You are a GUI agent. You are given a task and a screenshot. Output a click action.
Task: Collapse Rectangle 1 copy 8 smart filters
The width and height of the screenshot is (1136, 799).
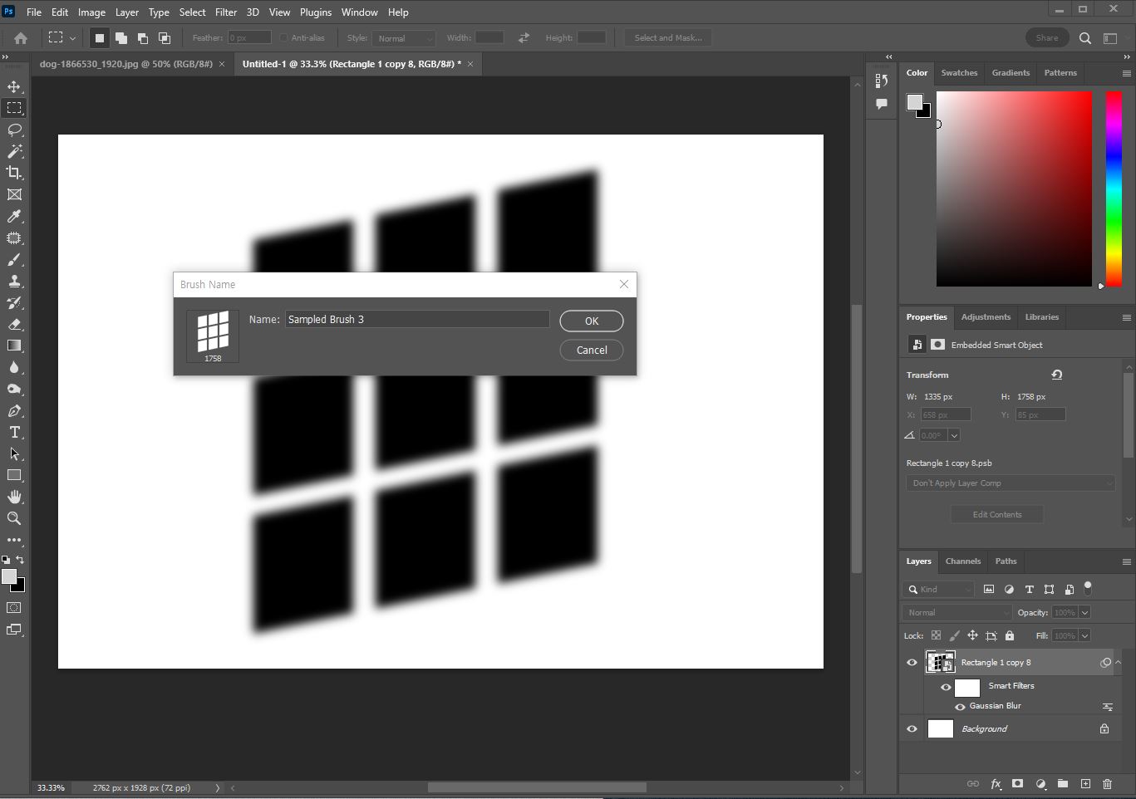tap(1119, 662)
